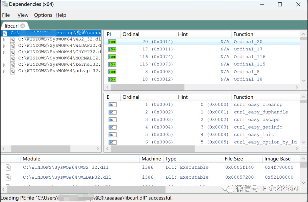This screenshot has width=308, height=202.
Task: Expand the WS2_32.dll tree node
Action: (x=4, y=40)
